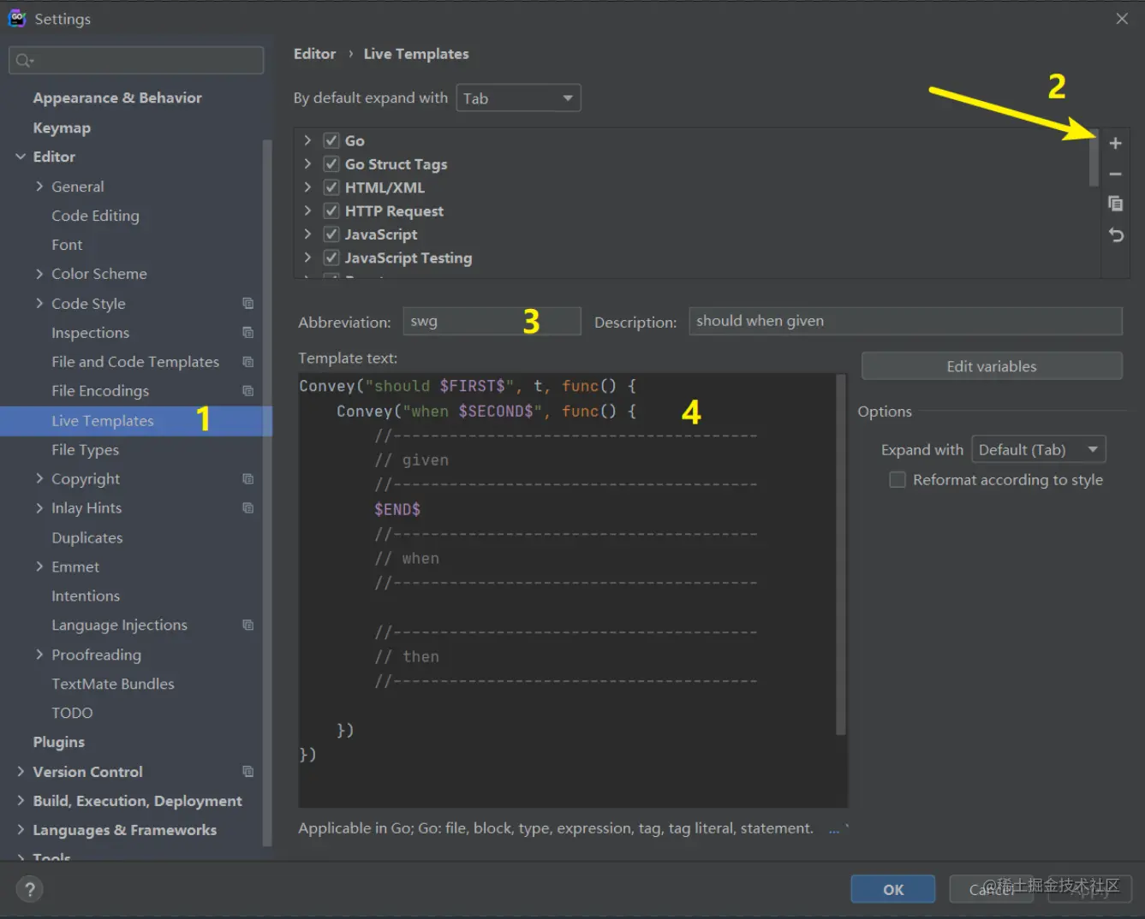The width and height of the screenshot is (1145, 919).
Task: Collapse the Editor settings section
Action: [21, 157]
